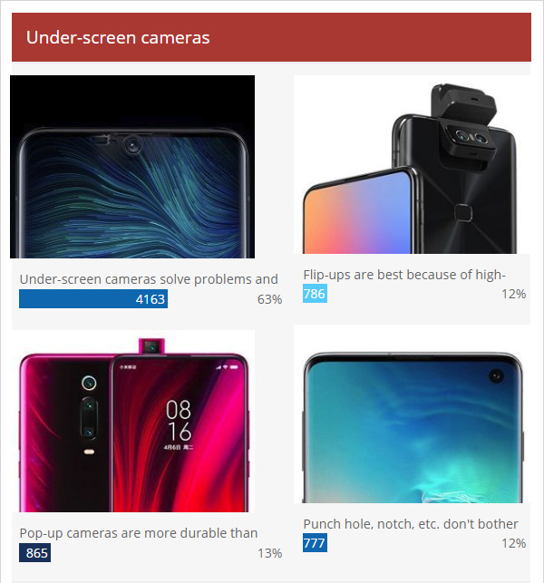Viewport: 544px width, 583px height.
Task: Select 'Pop-up cameras are more durable' option
Action: tap(139, 533)
